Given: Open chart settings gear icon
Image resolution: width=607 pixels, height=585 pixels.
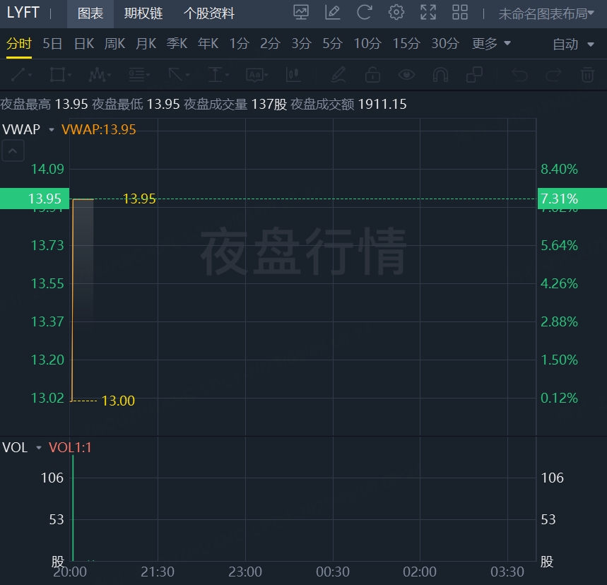Looking at the screenshot, I should click(396, 13).
